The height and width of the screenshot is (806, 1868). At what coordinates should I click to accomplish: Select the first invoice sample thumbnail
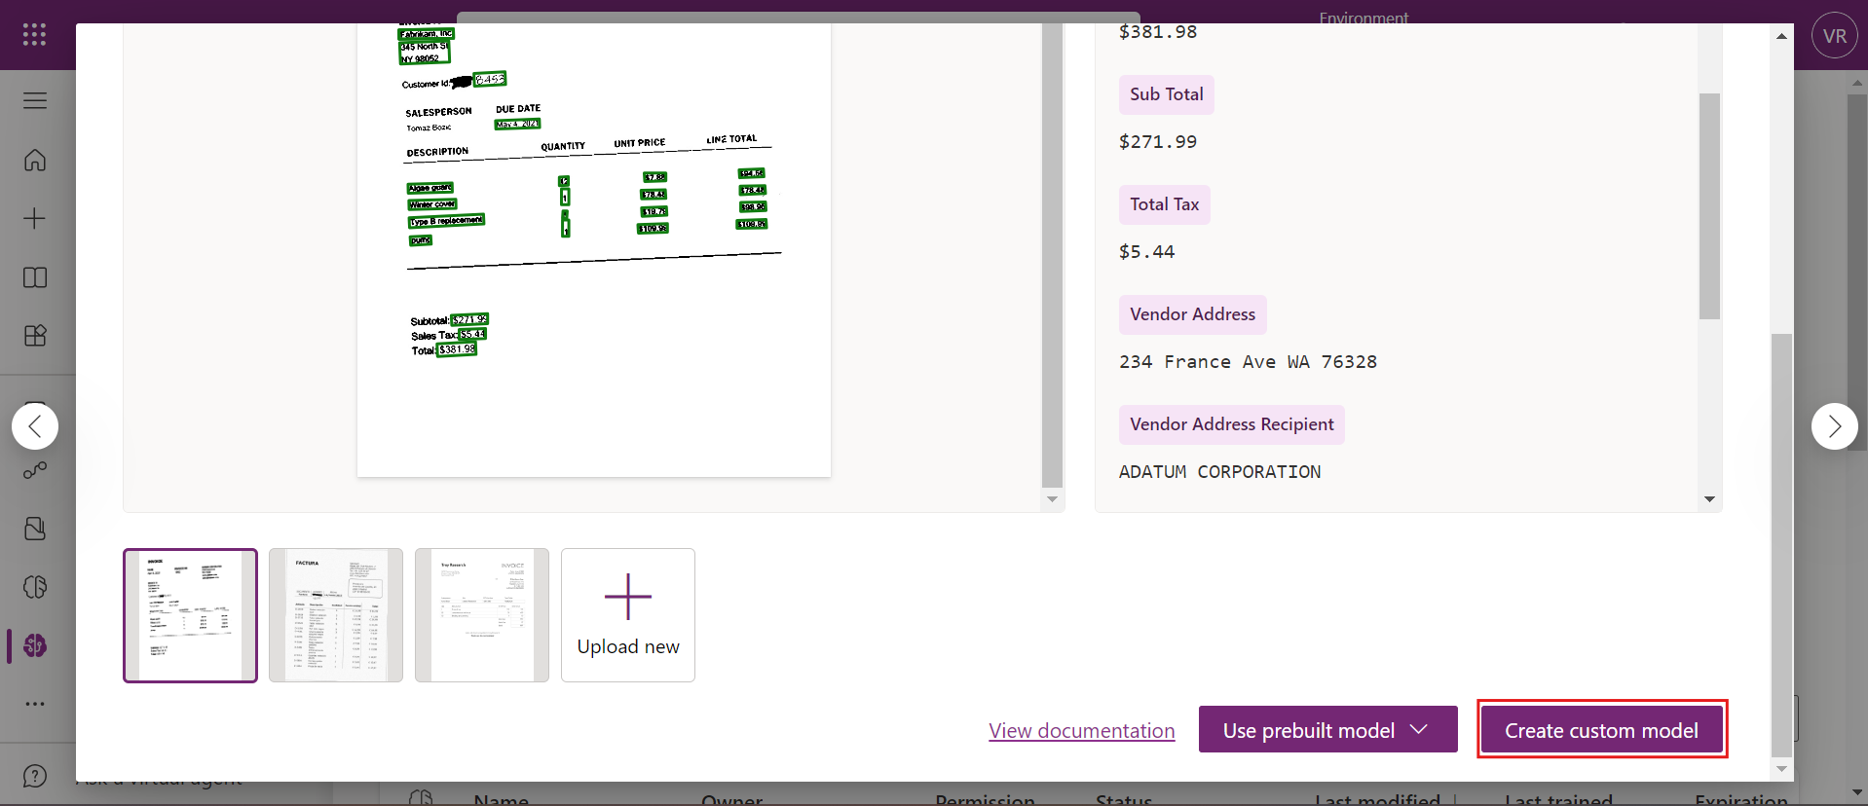191,615
